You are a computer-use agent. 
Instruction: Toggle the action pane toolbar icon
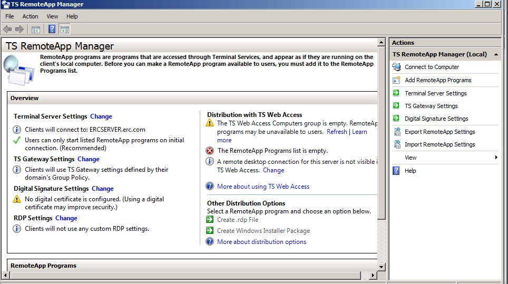pyautogui.click(x=64, y=30)
